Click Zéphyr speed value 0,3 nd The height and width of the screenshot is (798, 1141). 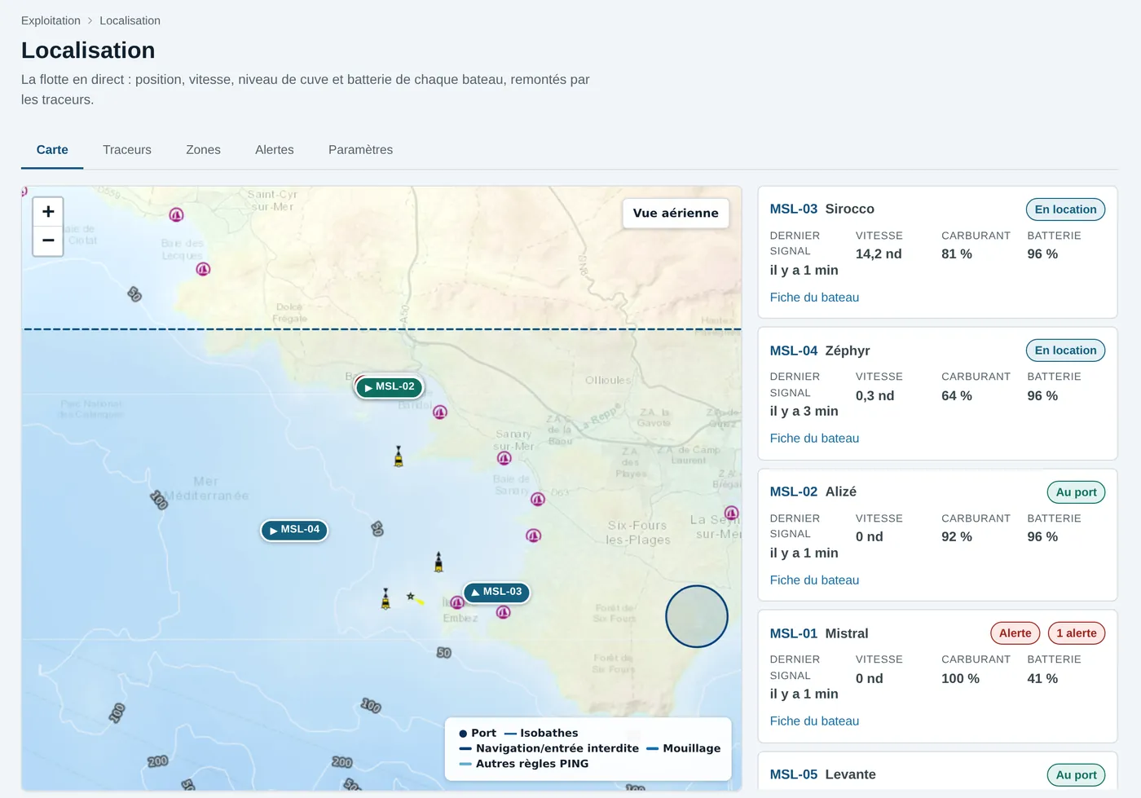click(874, 396)
